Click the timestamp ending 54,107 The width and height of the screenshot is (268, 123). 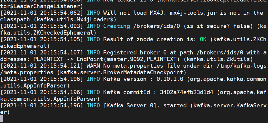click(x=42, y=53)
